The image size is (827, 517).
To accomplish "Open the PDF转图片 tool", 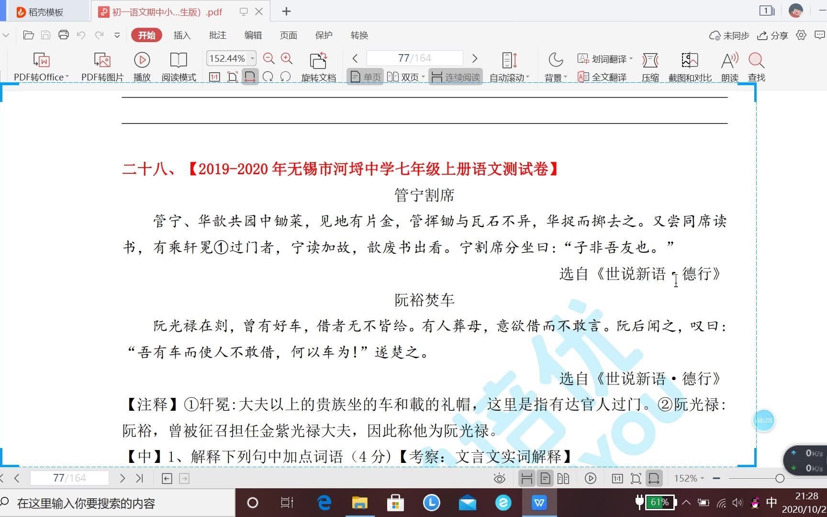I will coord(102,67).
